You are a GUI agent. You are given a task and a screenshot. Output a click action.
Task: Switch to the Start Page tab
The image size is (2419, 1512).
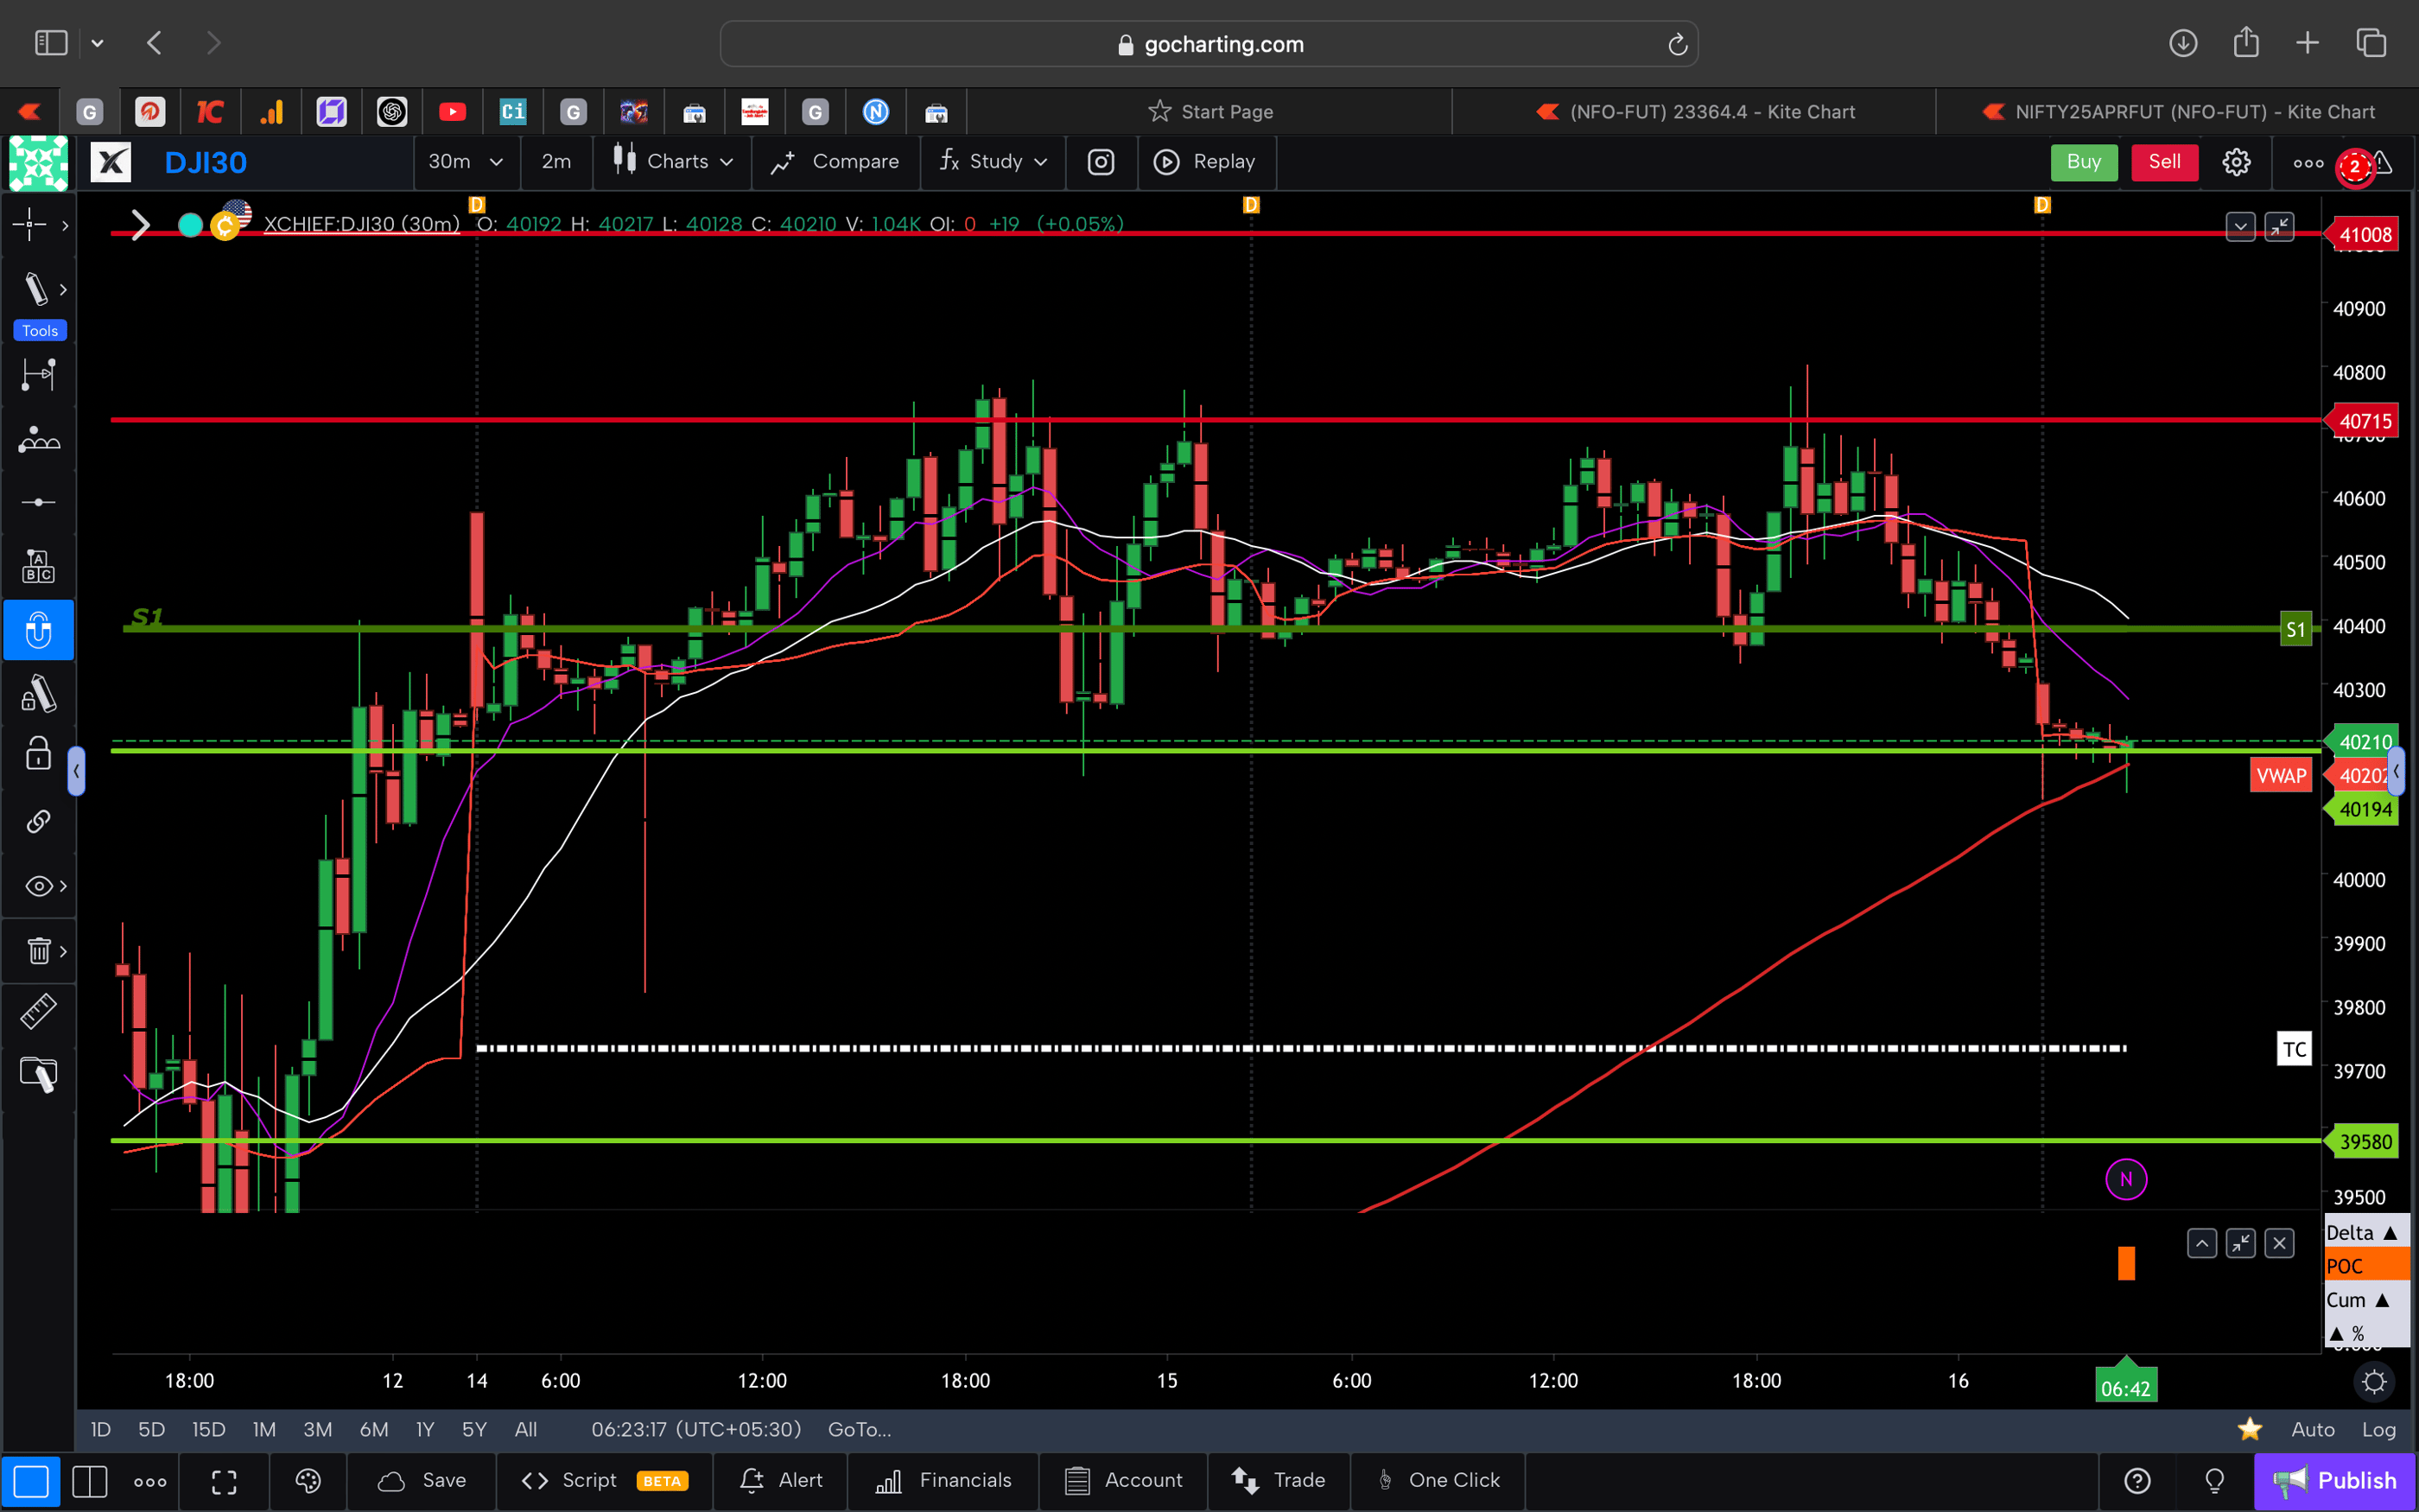pyautogui.click(x=1210, y=111)
